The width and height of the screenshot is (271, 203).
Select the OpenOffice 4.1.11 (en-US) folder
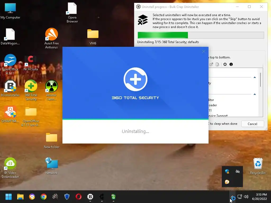31,116
